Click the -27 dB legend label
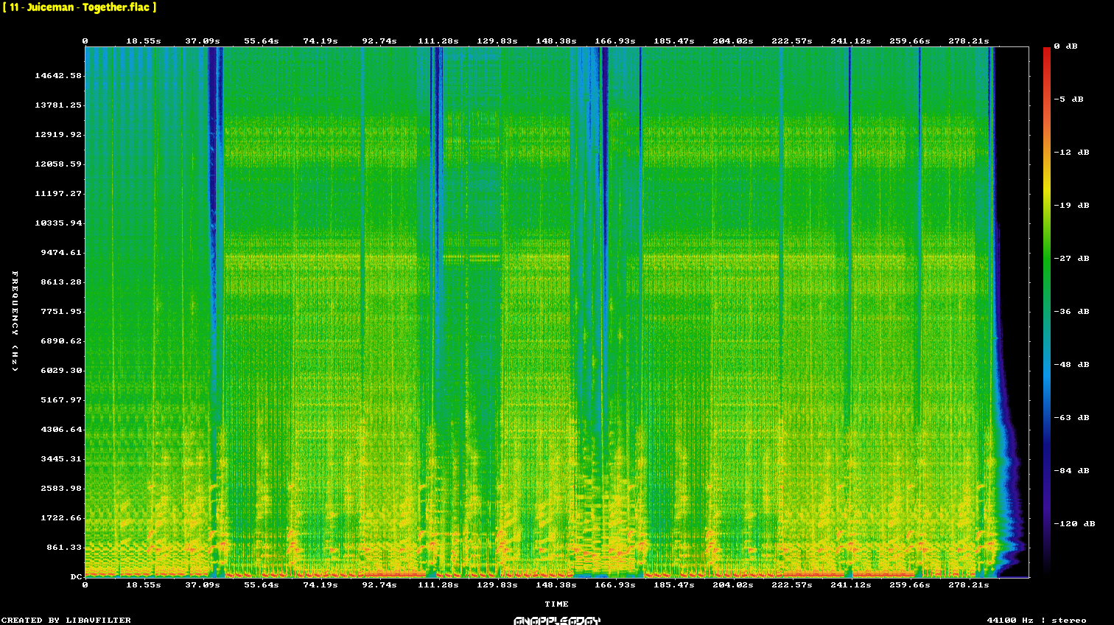Image resolution: width=1114 pixels, height=625 pixels. [1071, 259]
